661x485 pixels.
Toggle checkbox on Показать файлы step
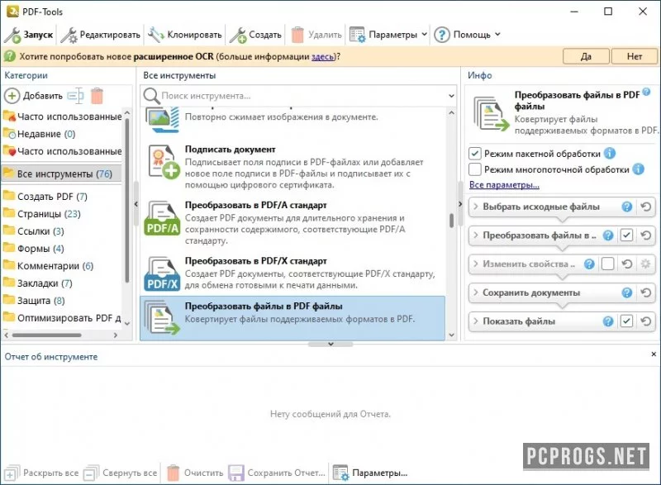coord(626,321)
